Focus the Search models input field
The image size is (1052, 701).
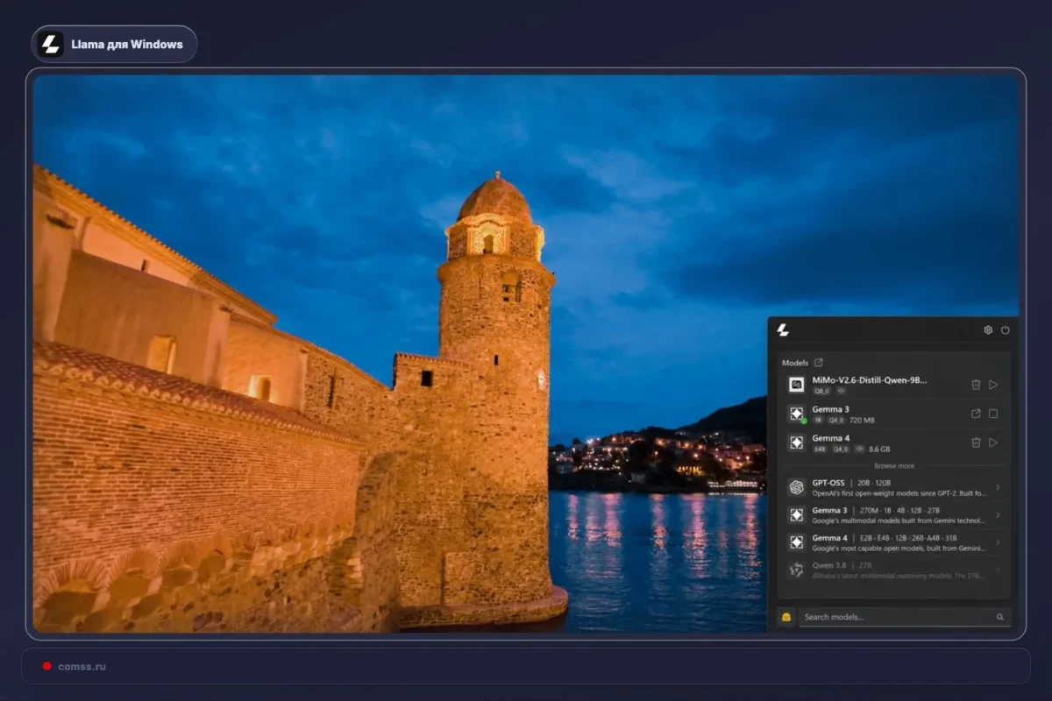(904, 617)
